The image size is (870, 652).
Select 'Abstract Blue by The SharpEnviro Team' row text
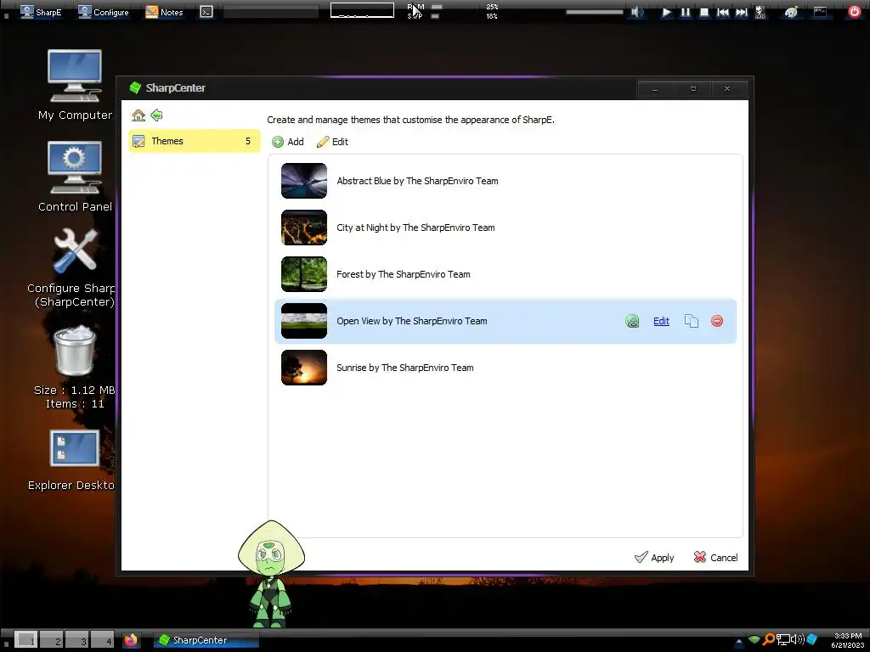(x=417, y=181)
